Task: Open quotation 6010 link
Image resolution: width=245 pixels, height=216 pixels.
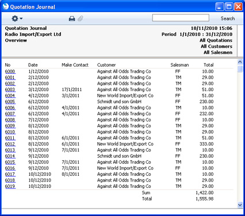Action: (10, 132)
